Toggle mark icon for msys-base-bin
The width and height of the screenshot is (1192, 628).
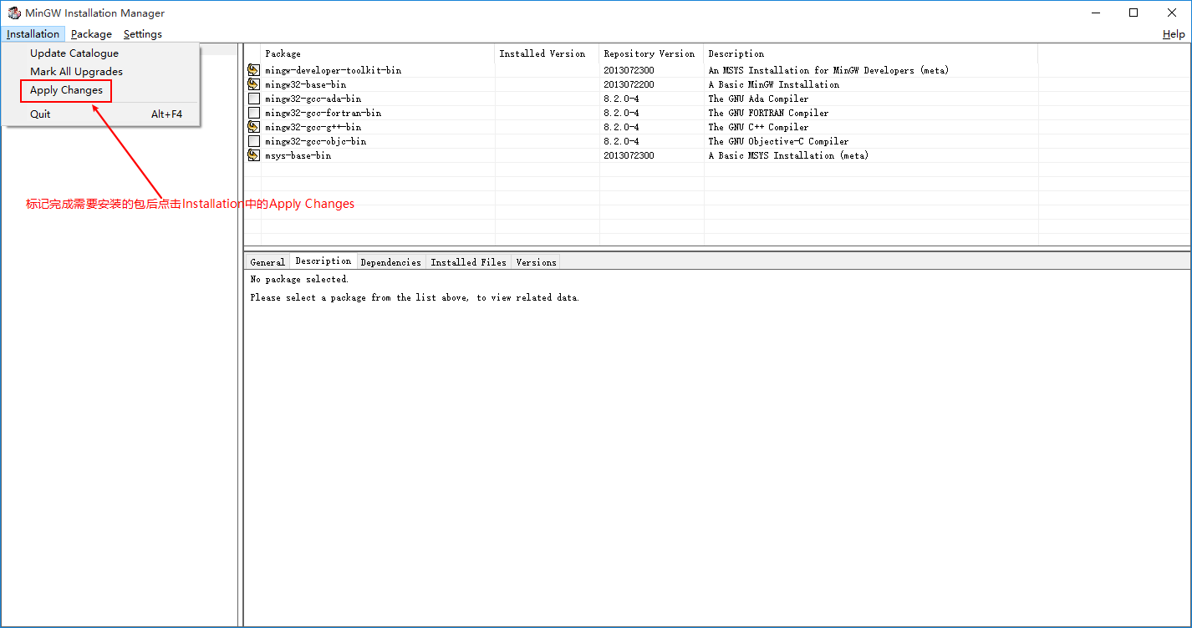coord(254,155)
